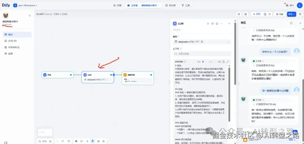Screen dimensions: 304x144
Task: Click the 功能 features button
Action: pyautogui.click(x=280, y=14)
